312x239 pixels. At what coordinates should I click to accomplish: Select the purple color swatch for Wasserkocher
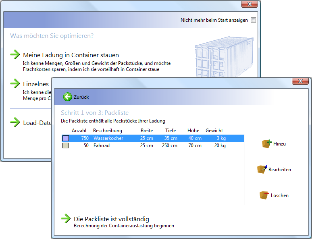point(66,138)
